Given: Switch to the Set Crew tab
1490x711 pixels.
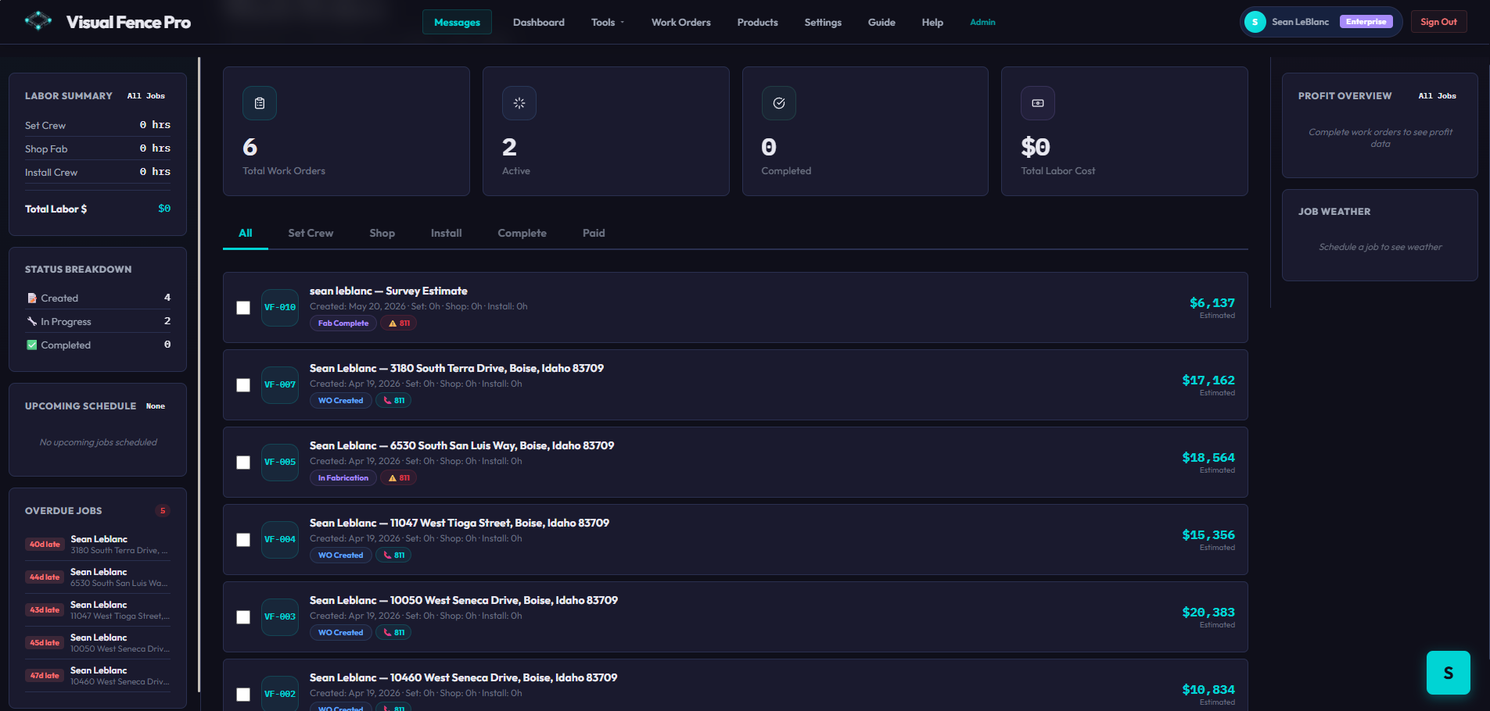Looking at the screenshot, I should 311,234.
